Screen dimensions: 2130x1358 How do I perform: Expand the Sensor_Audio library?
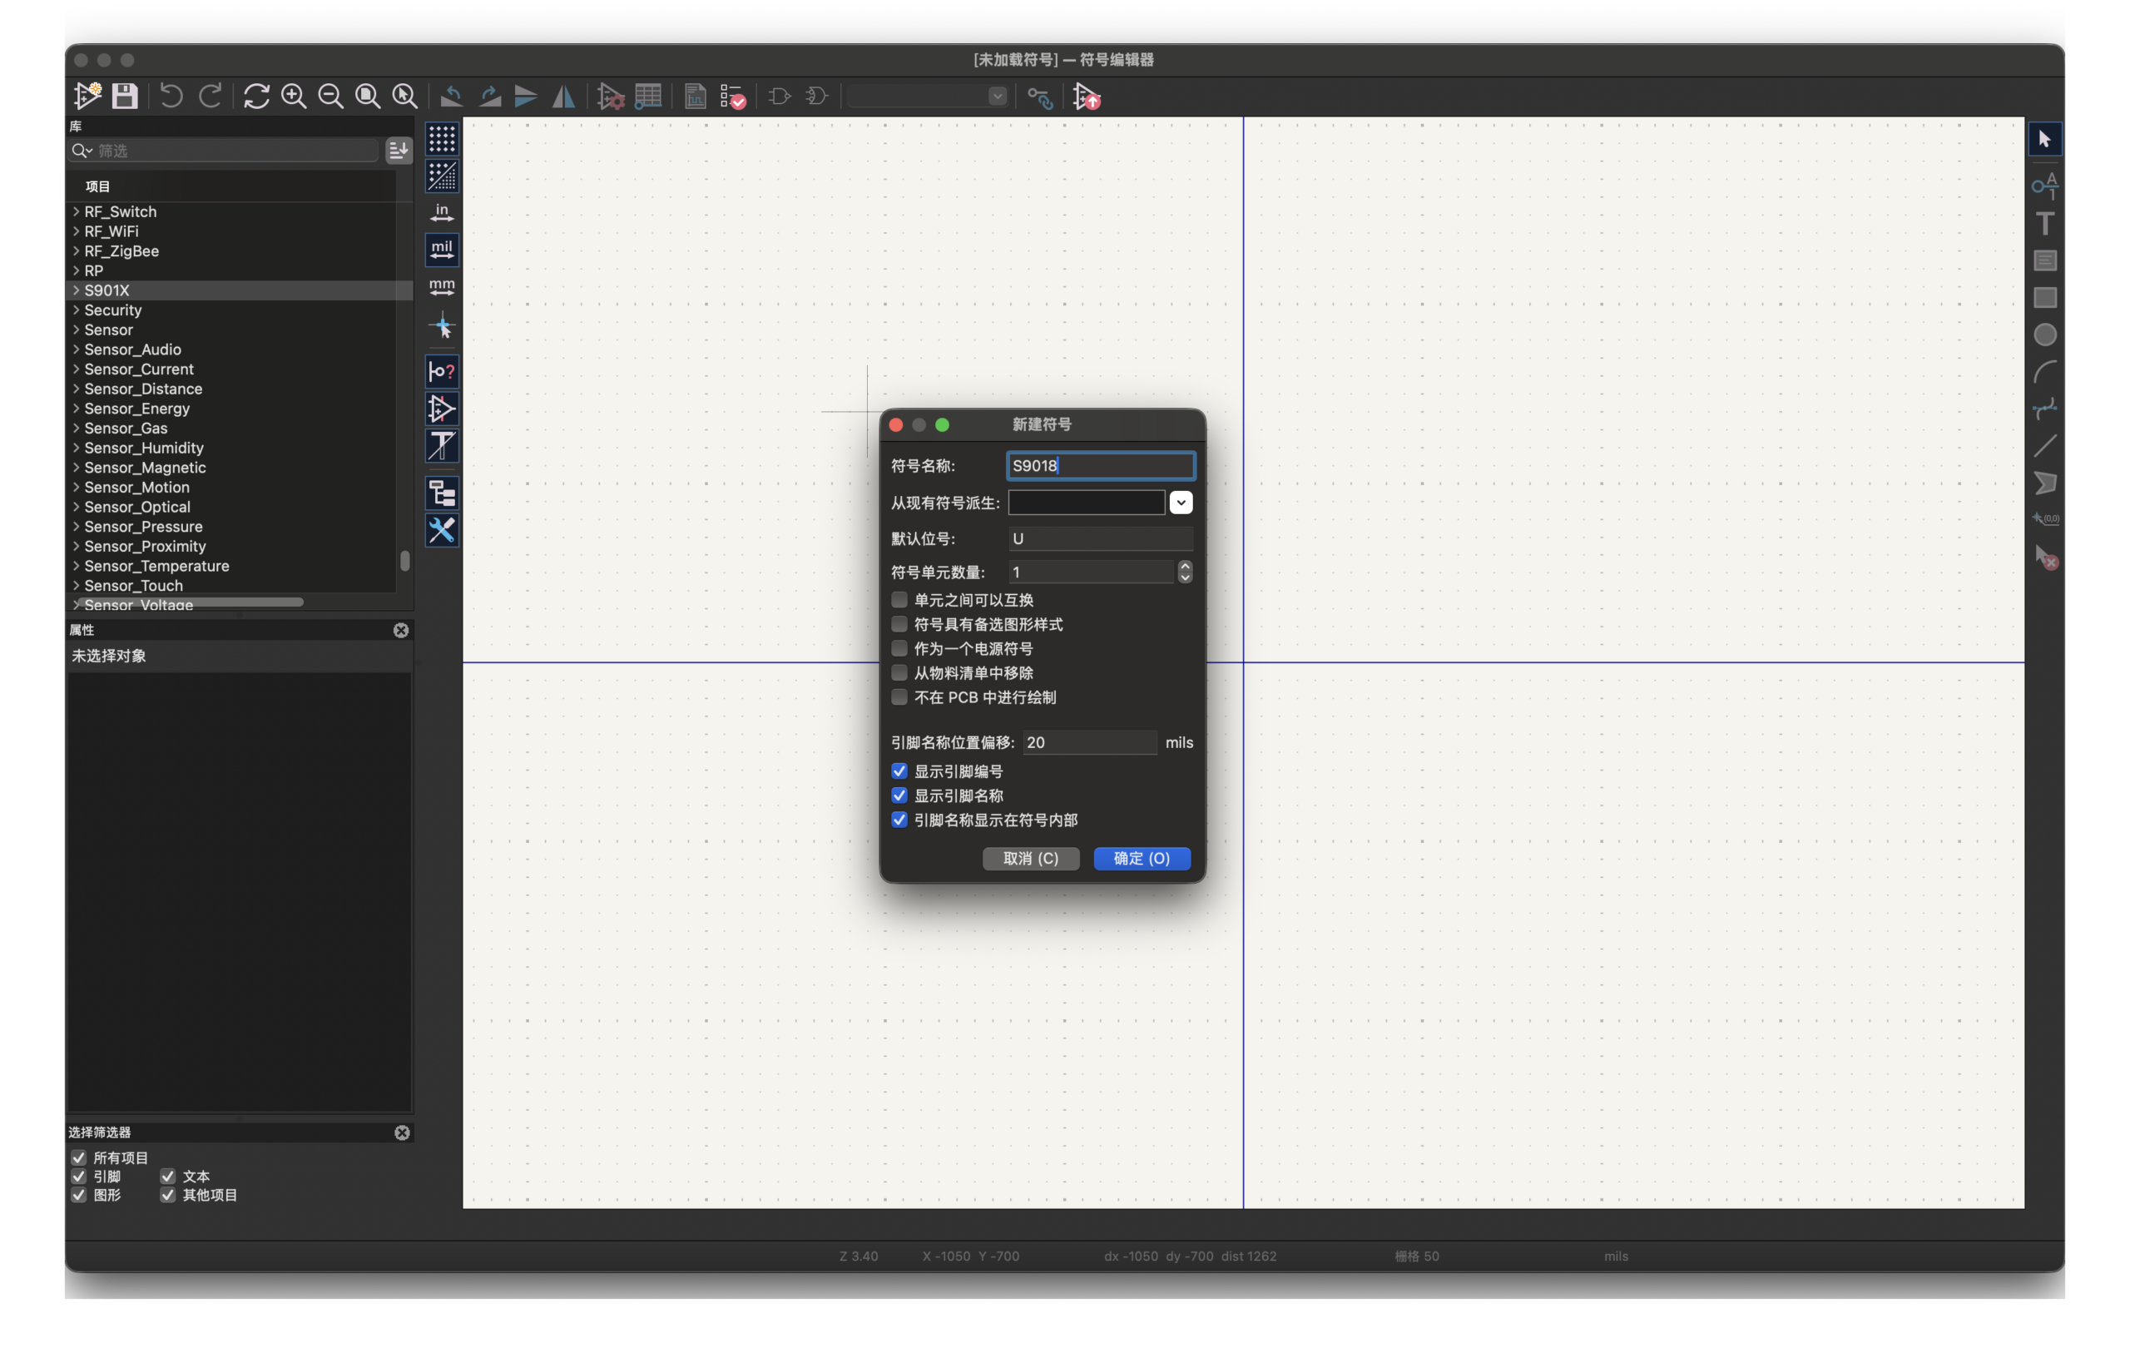(76, 349)
